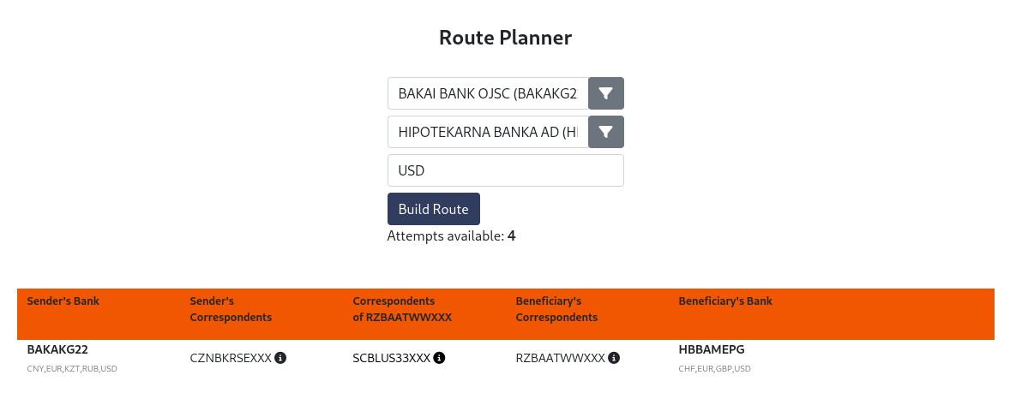1016x399 pixels.
Task: Show info for correspondent CZNBKRSEXXX
Action: pos(280,358)
